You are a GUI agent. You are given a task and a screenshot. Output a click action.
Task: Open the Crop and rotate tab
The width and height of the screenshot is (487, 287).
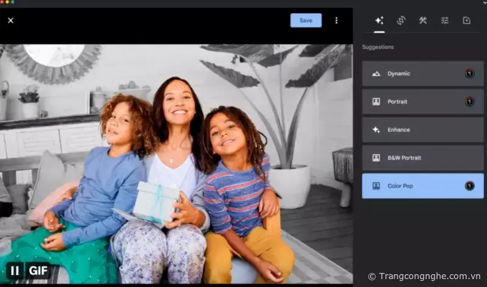tap(401, 20)
